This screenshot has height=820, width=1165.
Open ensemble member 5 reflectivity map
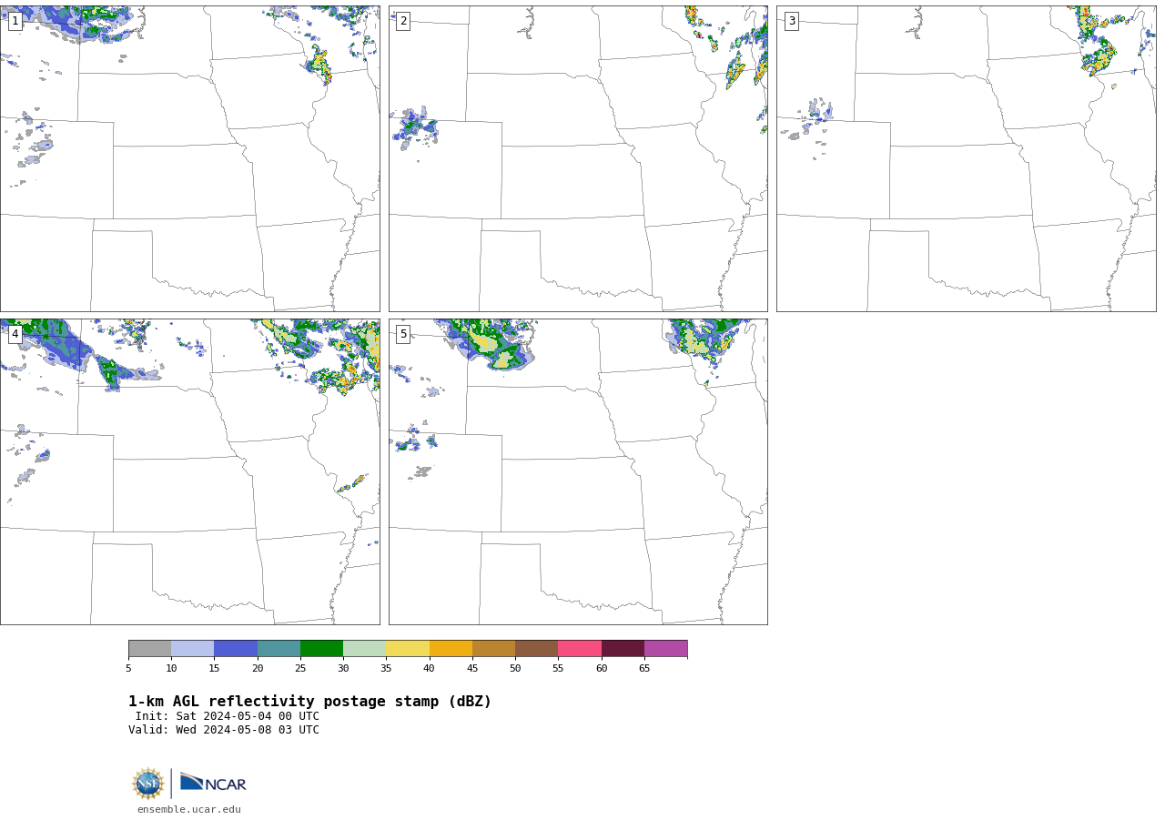pos(578,471)
